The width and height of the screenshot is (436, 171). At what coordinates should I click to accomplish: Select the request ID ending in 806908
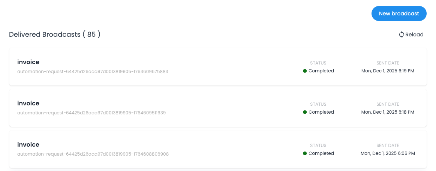(93, 154)
